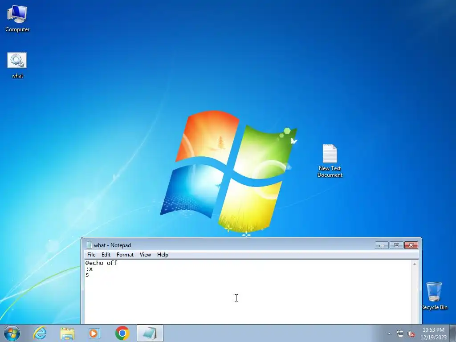Open the View menu in Notepad
The height and width of the screenshot is (342, 456).
pos(145,255)
